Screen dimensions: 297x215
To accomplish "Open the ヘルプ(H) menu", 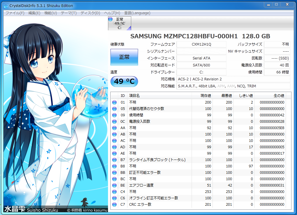I will coord(112,13).
